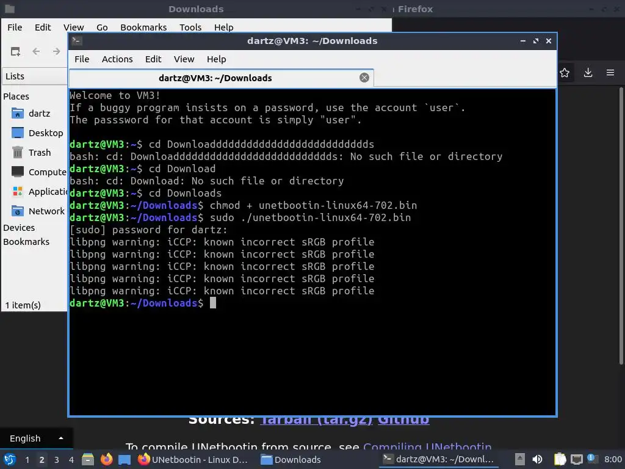Switch to workspace 4
This screenshot has width=625, height=469.
click(x=71, y=460)
